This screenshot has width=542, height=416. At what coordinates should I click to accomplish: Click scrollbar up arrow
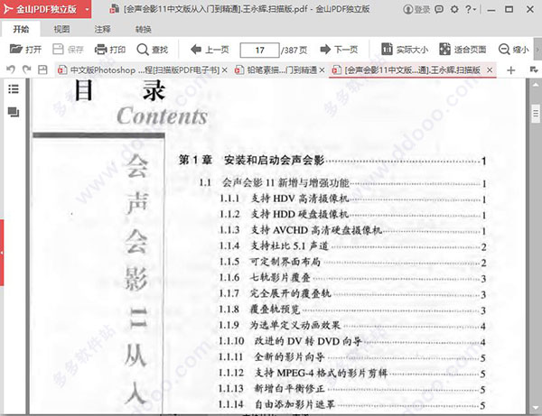[x=536, y=84]
